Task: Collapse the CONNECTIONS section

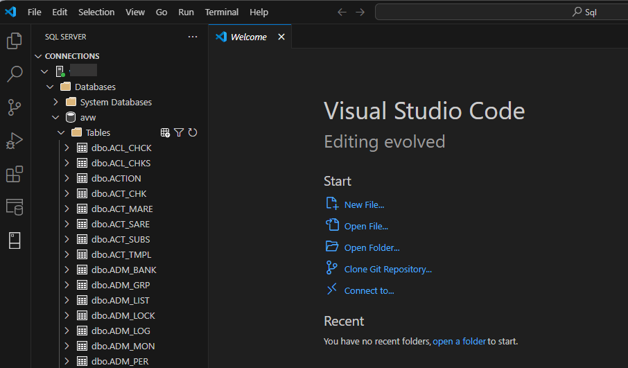Action: (x=38, y=56)
